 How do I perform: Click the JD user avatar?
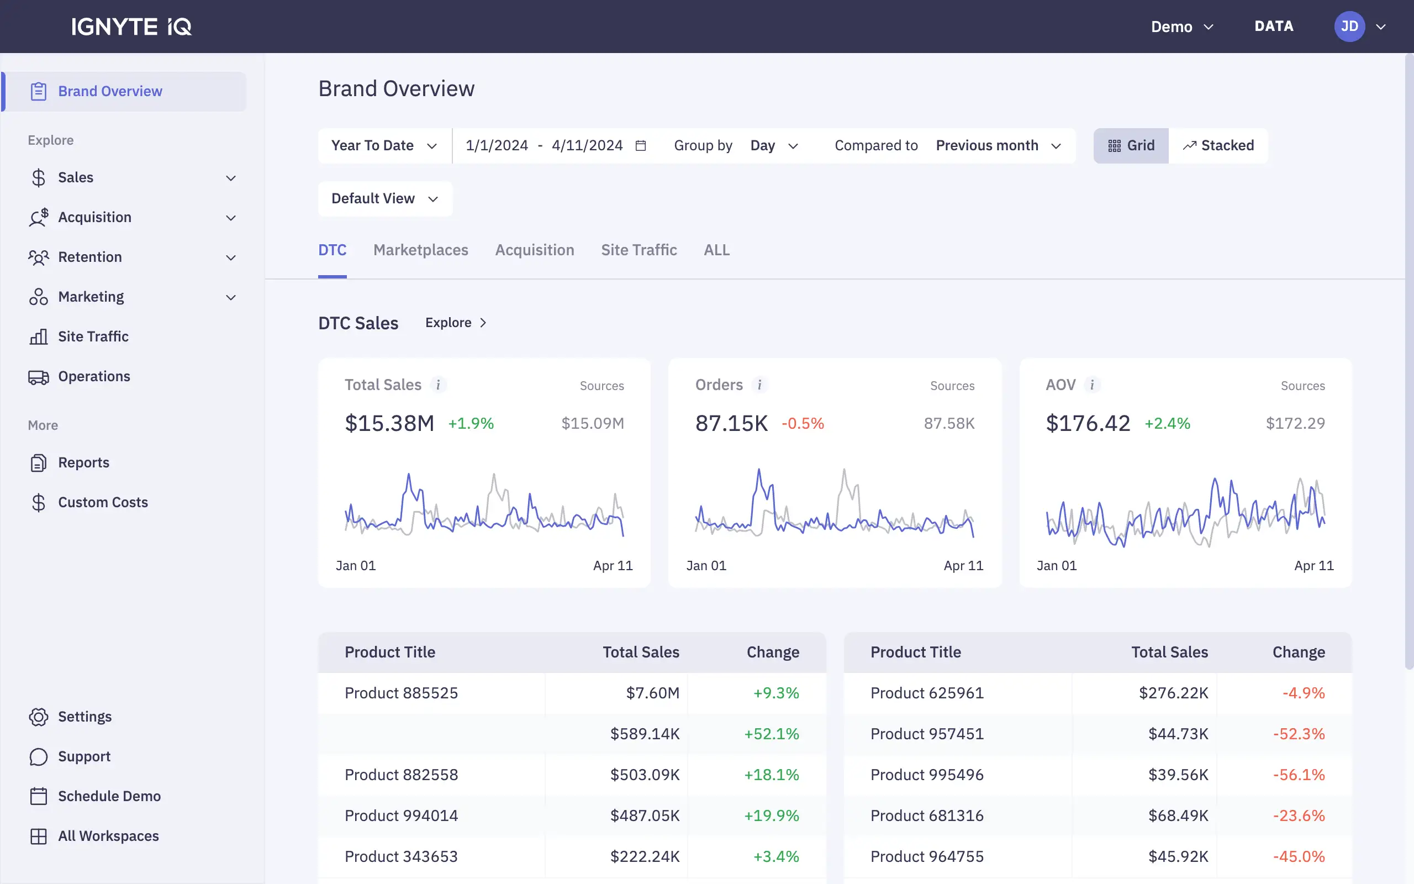[1349, 27]
